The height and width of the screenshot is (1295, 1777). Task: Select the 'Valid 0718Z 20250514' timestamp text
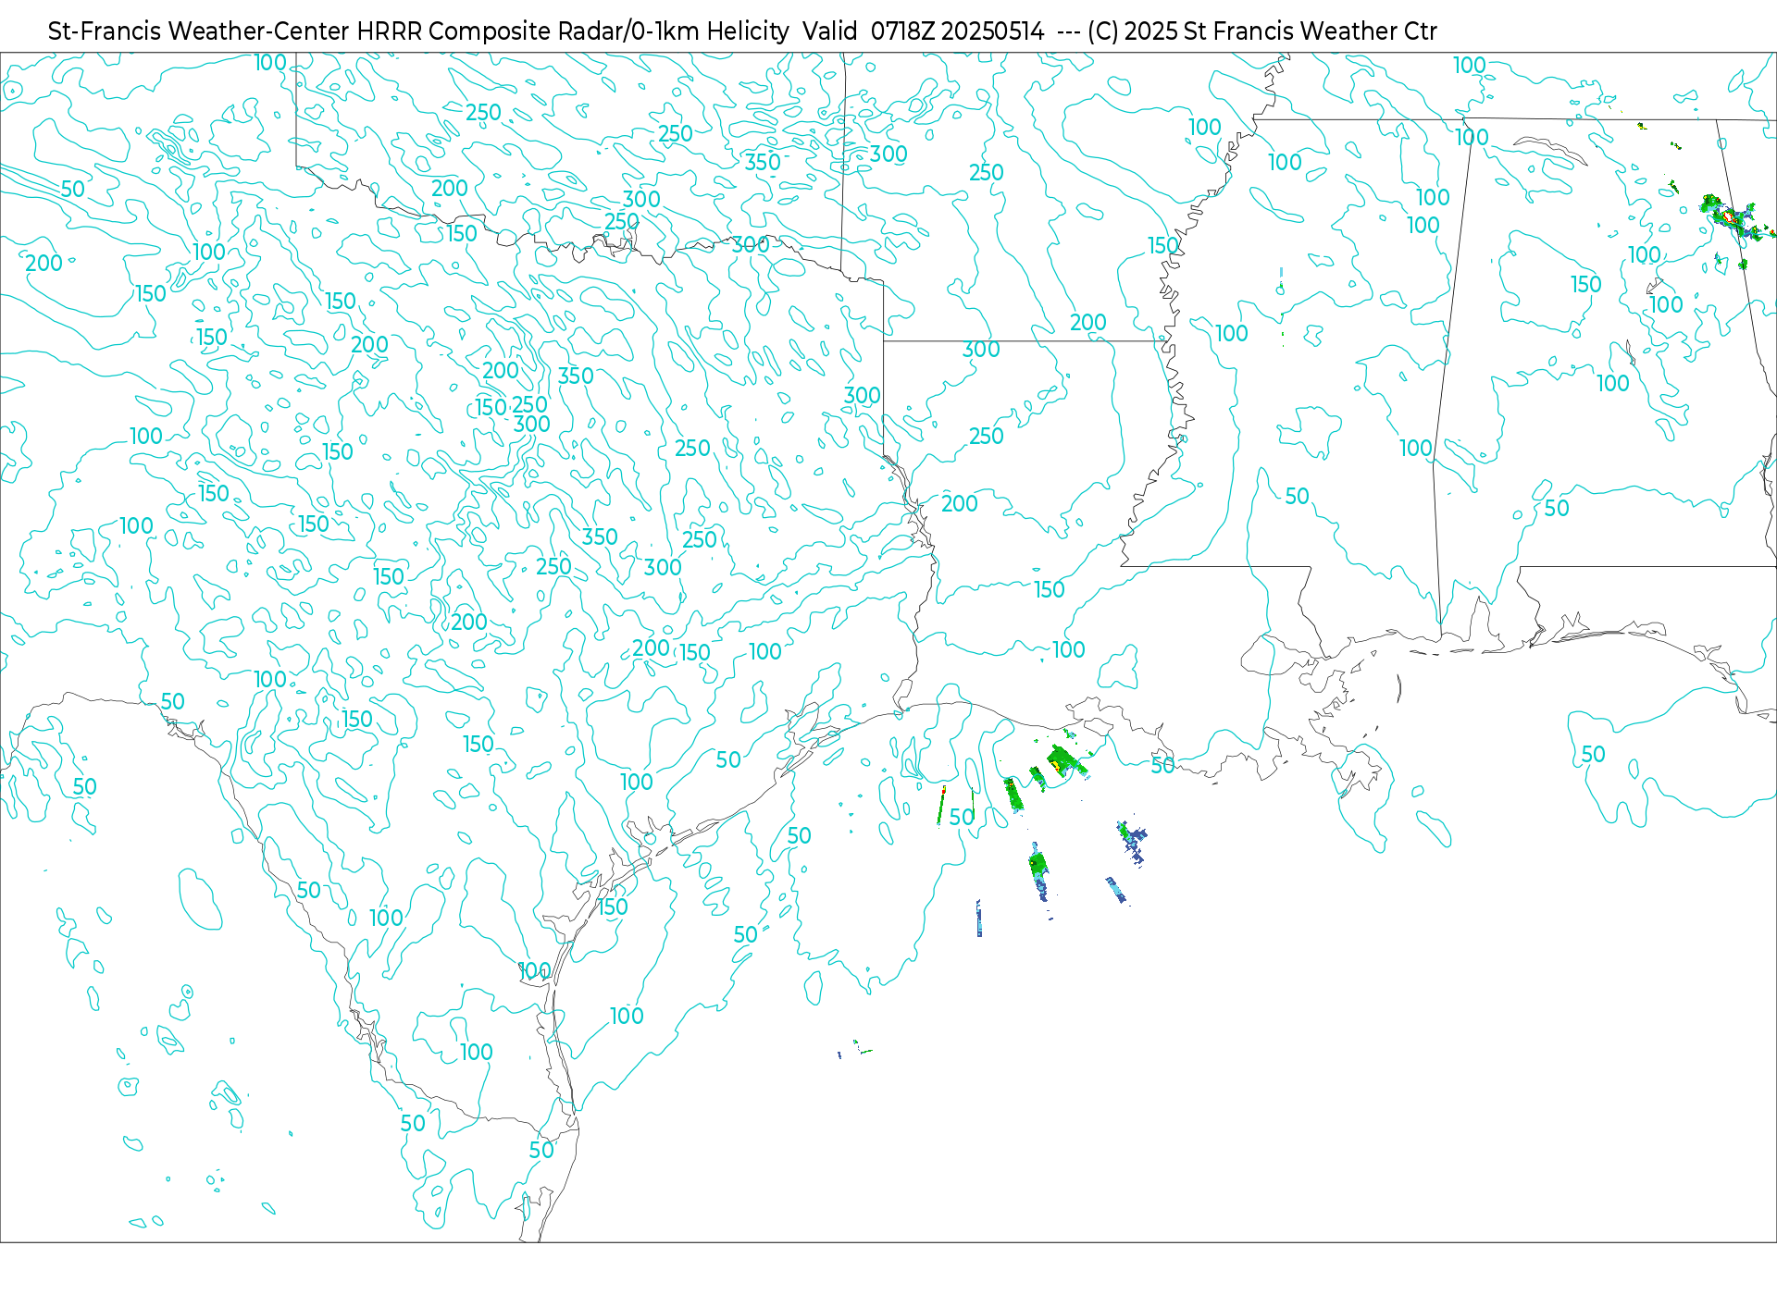coord(924,31)
